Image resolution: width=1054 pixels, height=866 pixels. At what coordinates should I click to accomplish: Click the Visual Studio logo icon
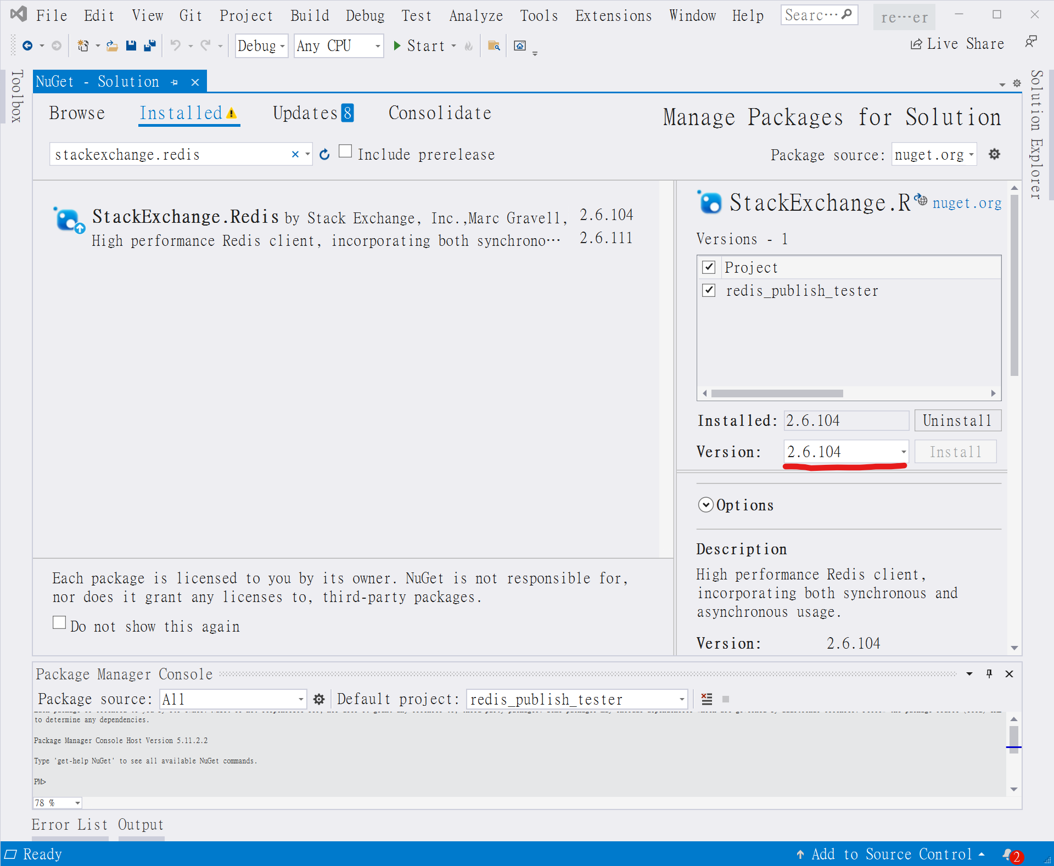click(x=18, y=14)
